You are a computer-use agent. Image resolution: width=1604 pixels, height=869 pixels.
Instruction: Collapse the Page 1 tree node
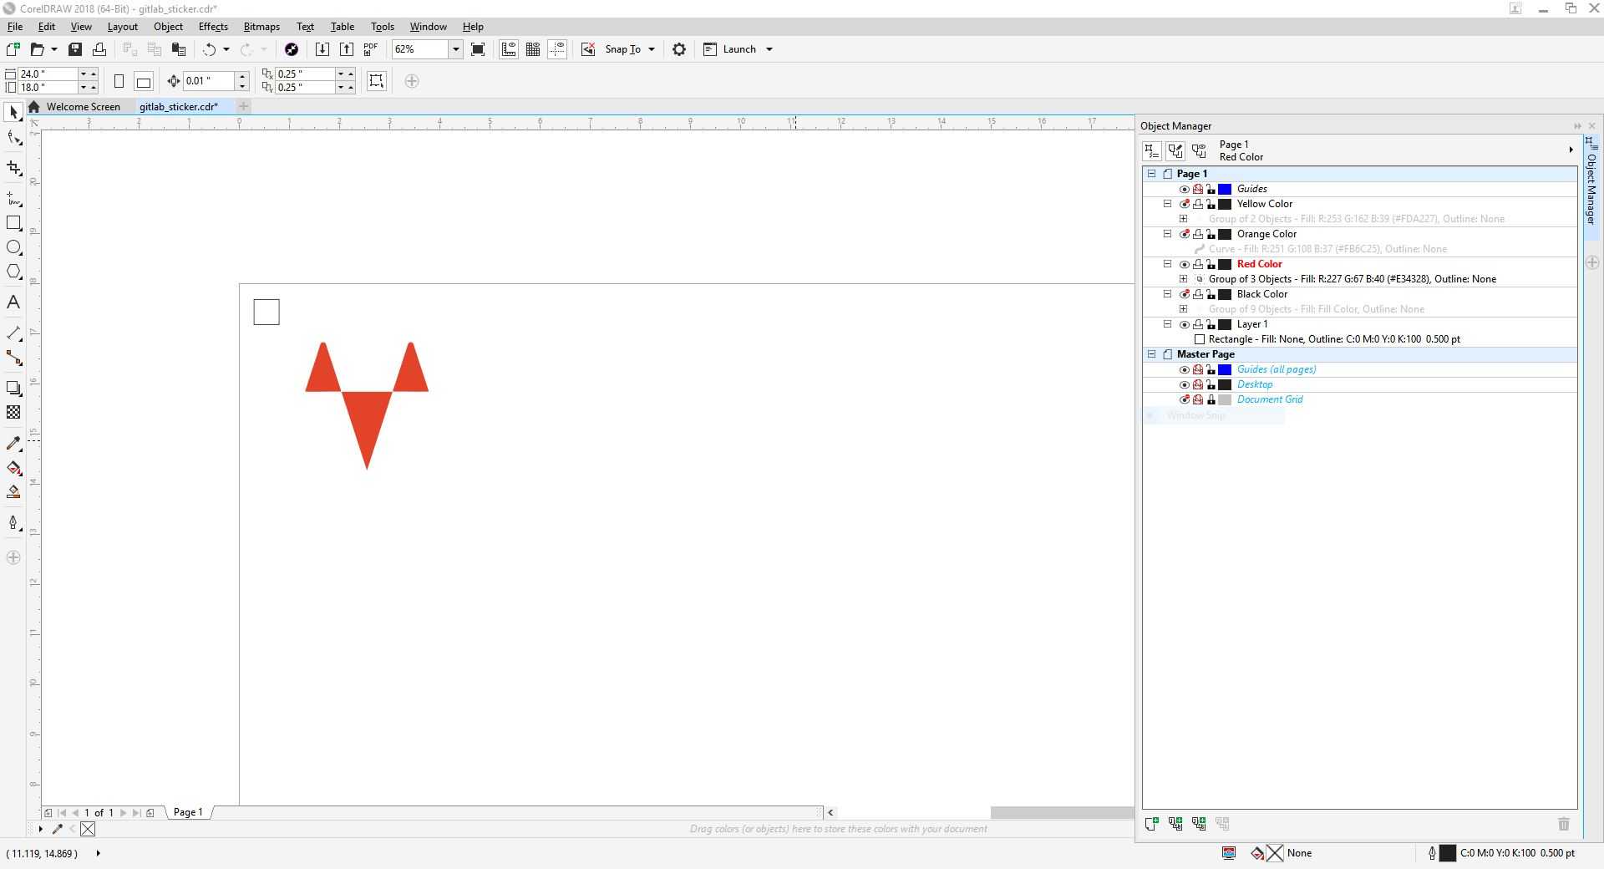[1152, 174]
